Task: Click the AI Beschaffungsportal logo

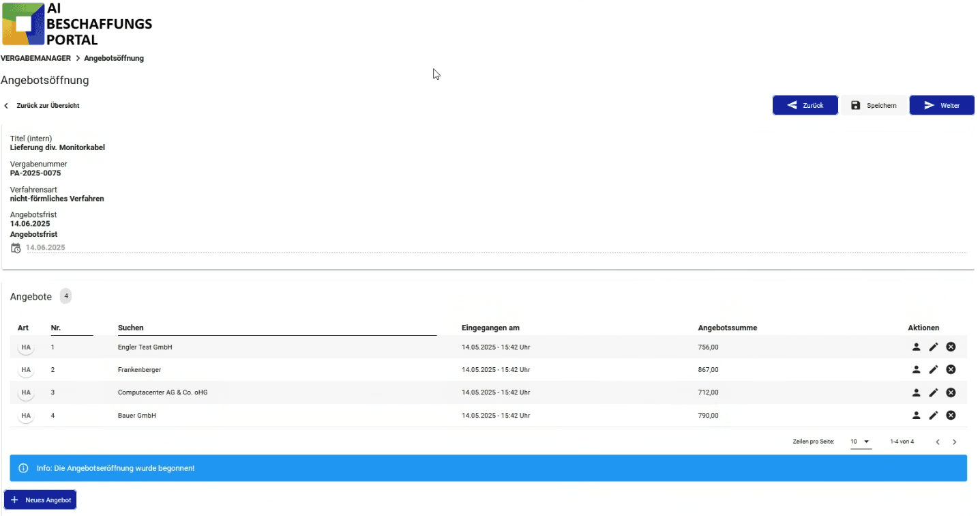Action: (77, 23)
